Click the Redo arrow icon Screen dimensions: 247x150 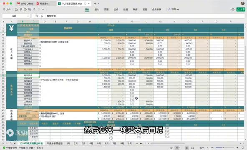39,10
